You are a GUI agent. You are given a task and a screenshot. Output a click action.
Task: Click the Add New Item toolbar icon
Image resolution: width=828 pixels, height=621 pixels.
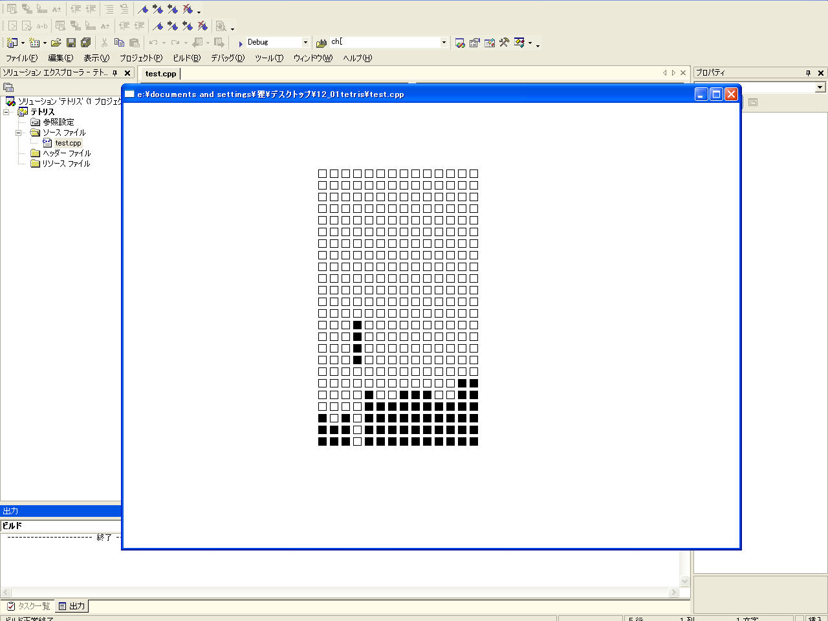coord(35,43)
